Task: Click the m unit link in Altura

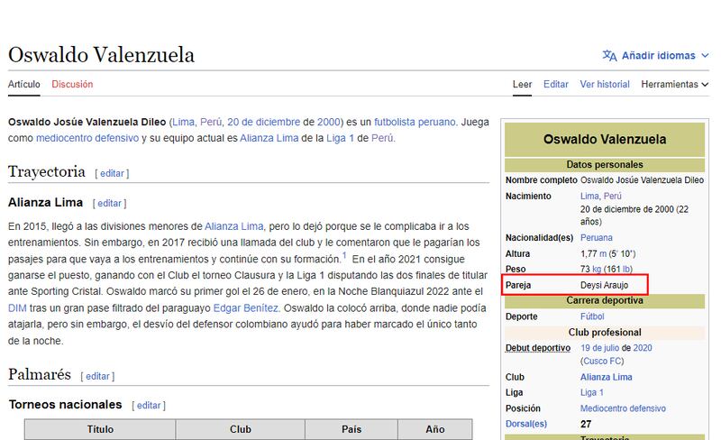Action: pos(602,253)
